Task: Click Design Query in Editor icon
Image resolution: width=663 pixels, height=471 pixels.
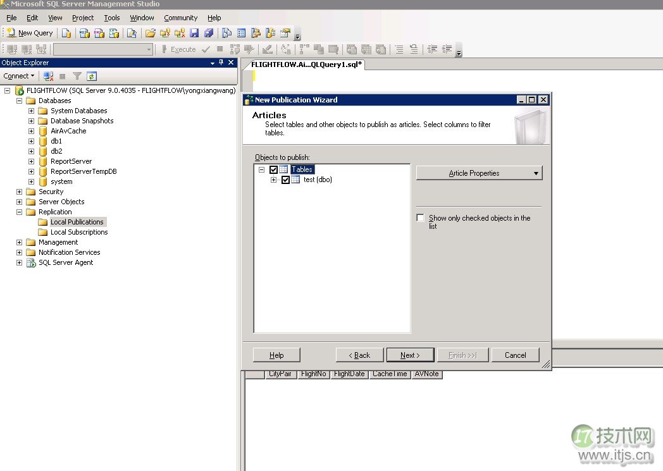Action: (x=267, y=49)
